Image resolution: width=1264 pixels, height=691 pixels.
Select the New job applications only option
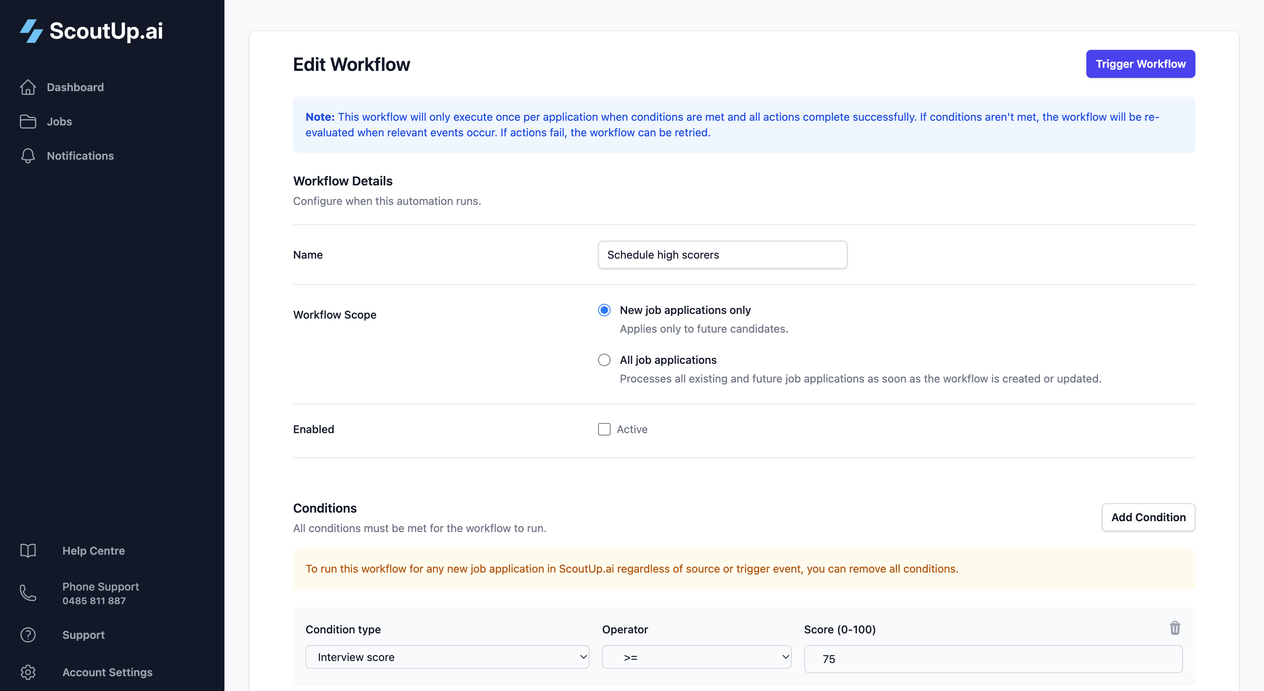[604, 309]
